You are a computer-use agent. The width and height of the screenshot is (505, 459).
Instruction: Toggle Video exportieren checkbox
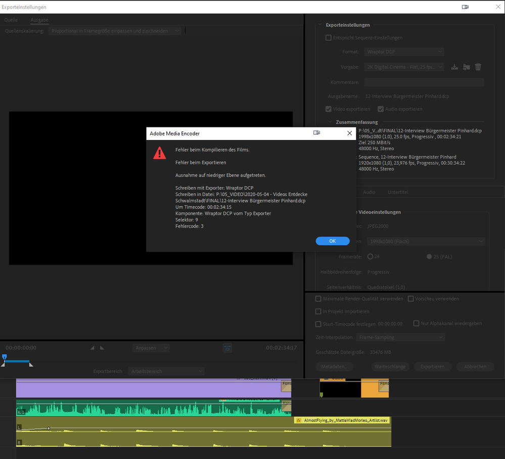(328, 109)
